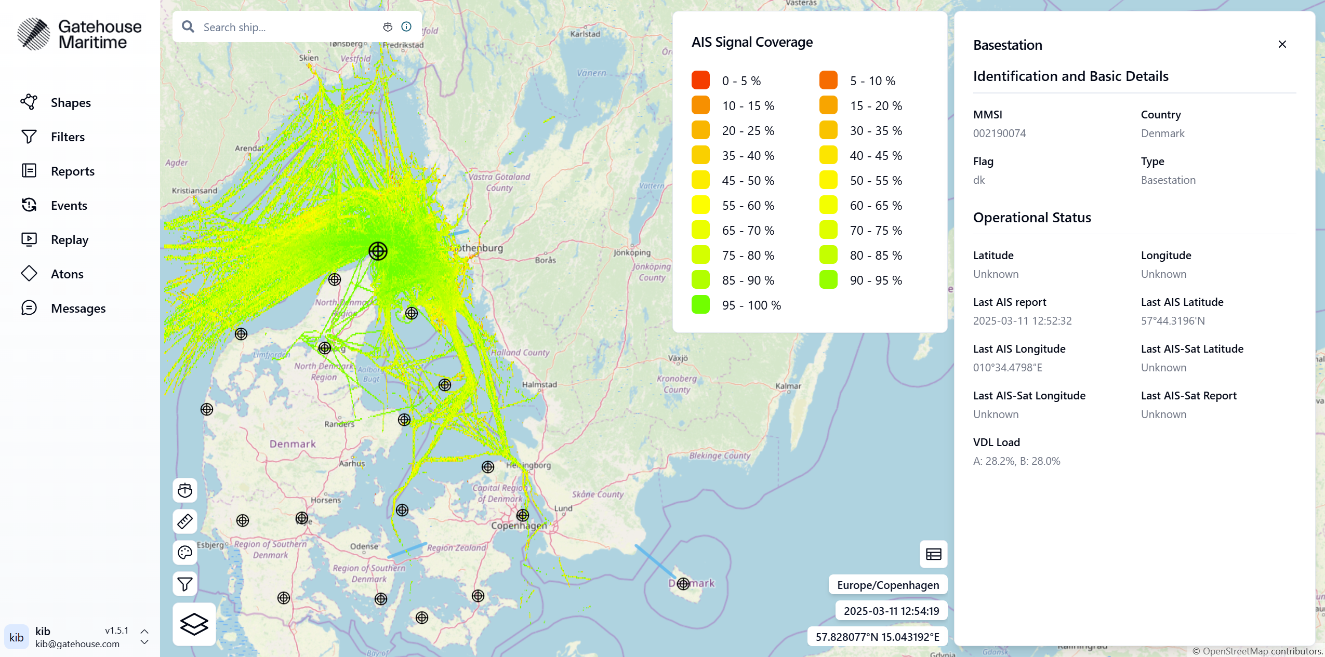Screen dimensions: 1325x657
Task: Click the Events history icon
Action: [x=29, y=205]
